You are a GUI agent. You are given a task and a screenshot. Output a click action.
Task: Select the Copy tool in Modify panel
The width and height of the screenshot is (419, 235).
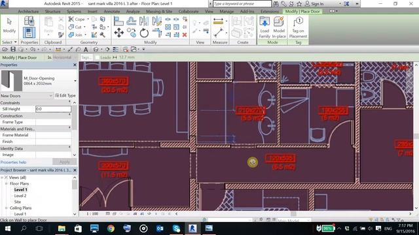tap(131, 33)
